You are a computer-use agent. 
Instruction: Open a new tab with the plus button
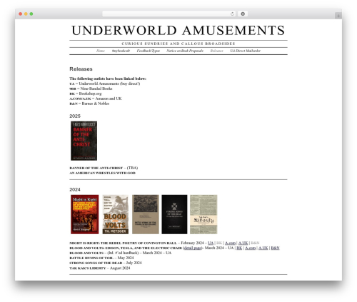(338, 16)
